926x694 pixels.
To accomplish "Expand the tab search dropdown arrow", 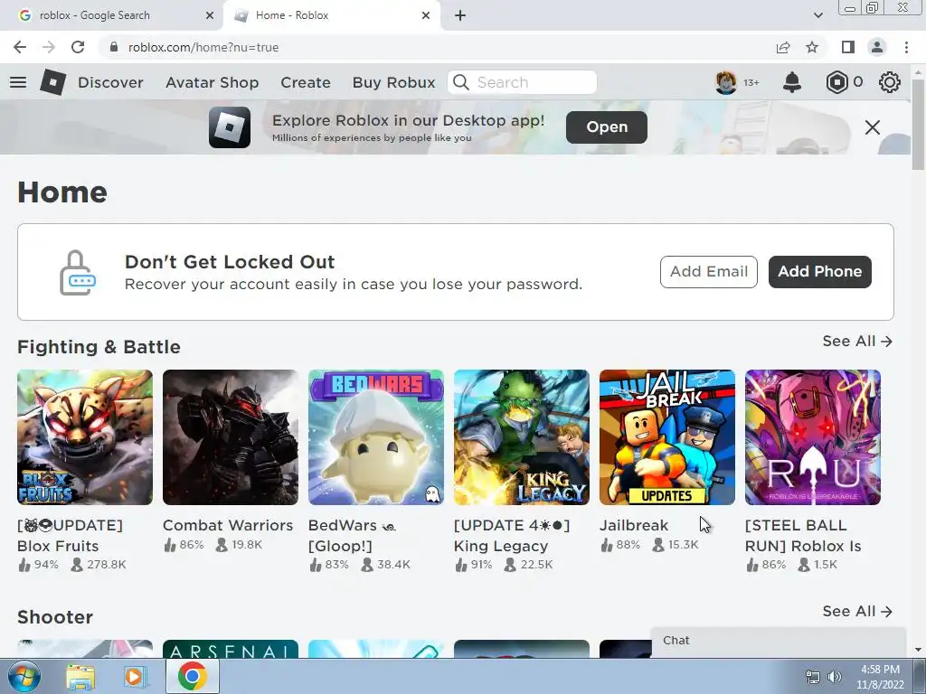I will coord(817,15).
